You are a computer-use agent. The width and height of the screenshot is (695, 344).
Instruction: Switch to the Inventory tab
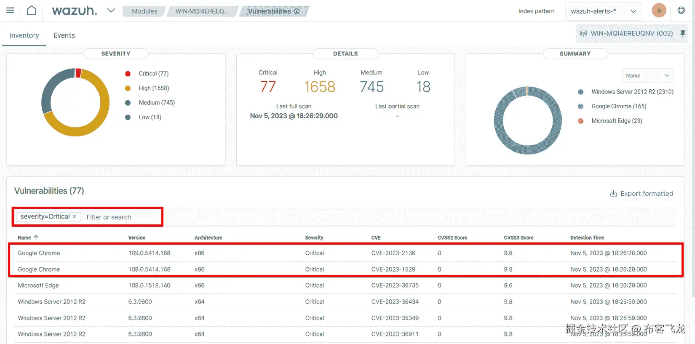pos(24,35)
